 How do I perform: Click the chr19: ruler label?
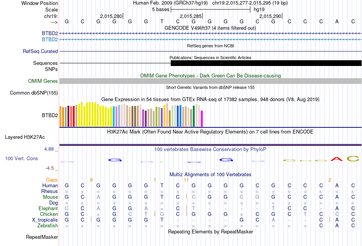[51, 16]
